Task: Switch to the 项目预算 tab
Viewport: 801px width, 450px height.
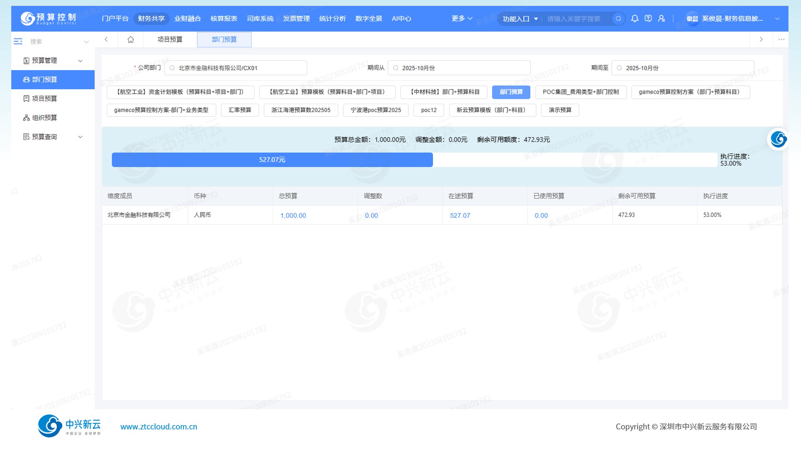Action: point(170,40)
